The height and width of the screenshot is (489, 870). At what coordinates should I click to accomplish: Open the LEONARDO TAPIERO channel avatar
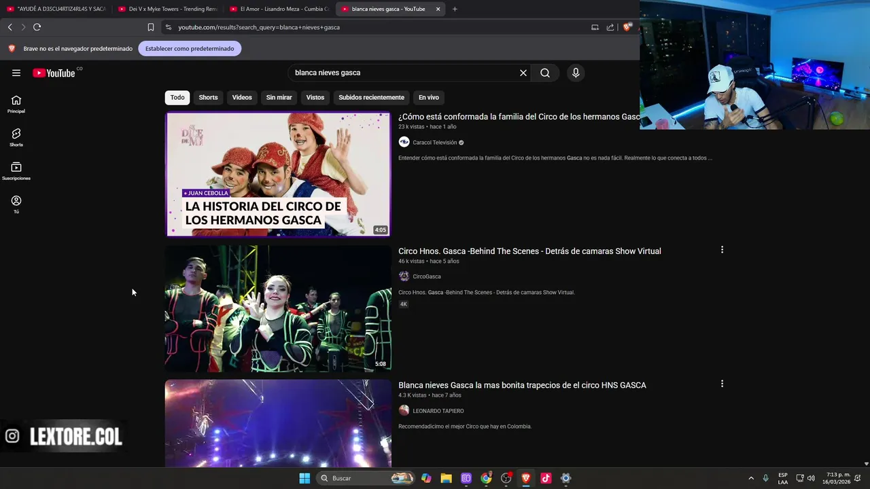(404, 410)
